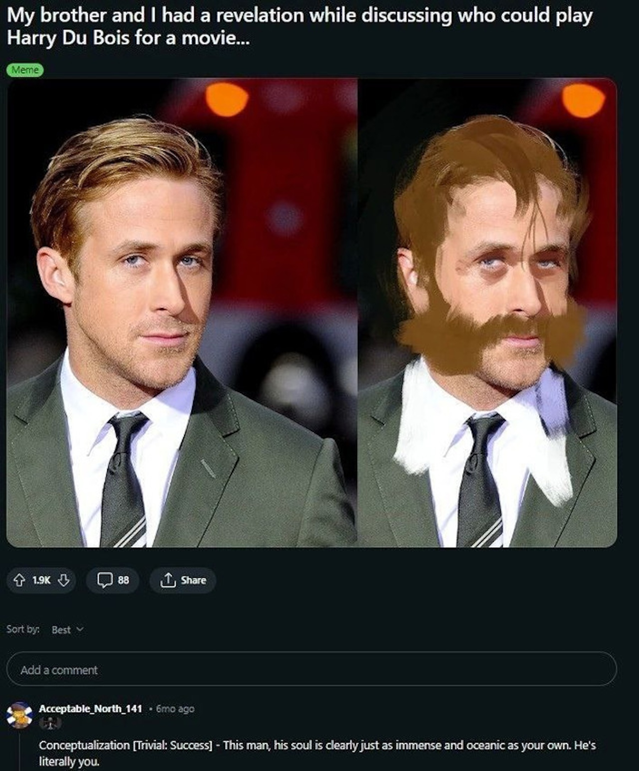Screen dimensions: 639x771
Task: Click the 6mo ago comment timestamp
Action: (x=175, y=708)
